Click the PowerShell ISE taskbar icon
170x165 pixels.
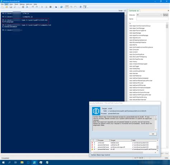(34, 162)
